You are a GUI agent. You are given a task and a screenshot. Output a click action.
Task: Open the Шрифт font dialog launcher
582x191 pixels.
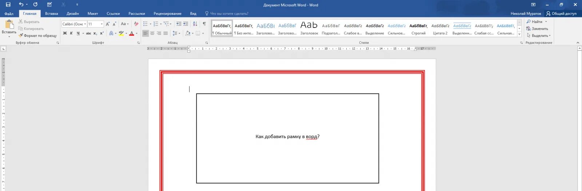138,43
